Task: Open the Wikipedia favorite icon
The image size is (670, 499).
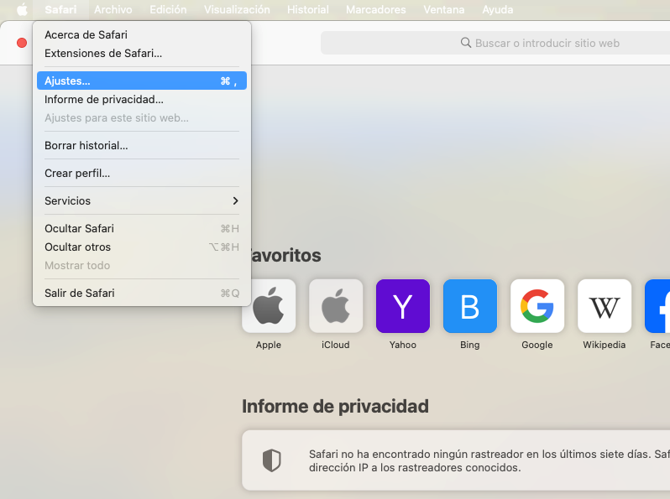Action: 605,306
